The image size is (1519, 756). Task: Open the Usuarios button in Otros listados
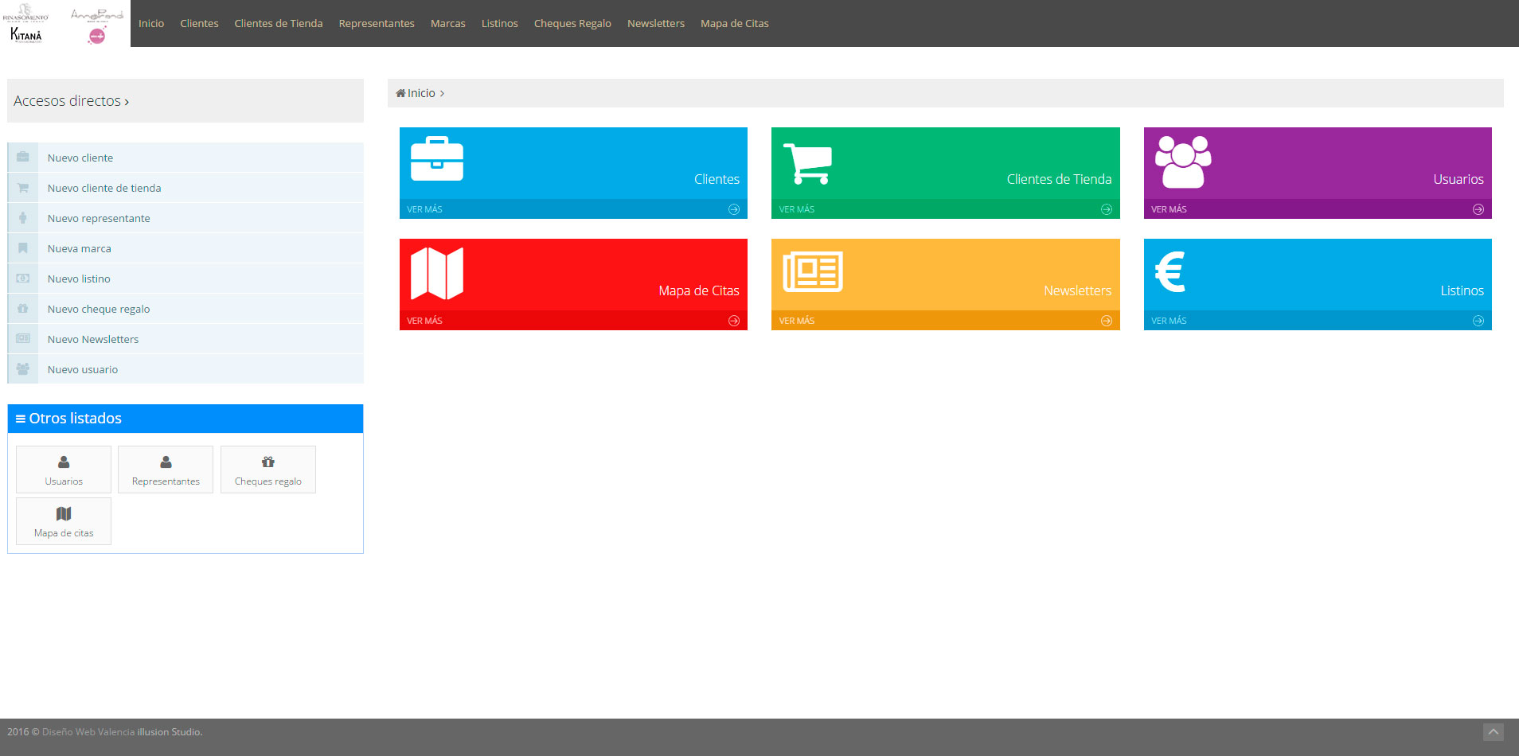64,470
